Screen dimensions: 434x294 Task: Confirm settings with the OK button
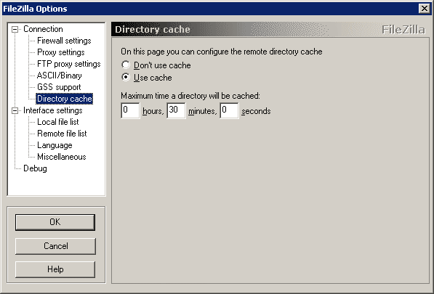tap(55, 222)
